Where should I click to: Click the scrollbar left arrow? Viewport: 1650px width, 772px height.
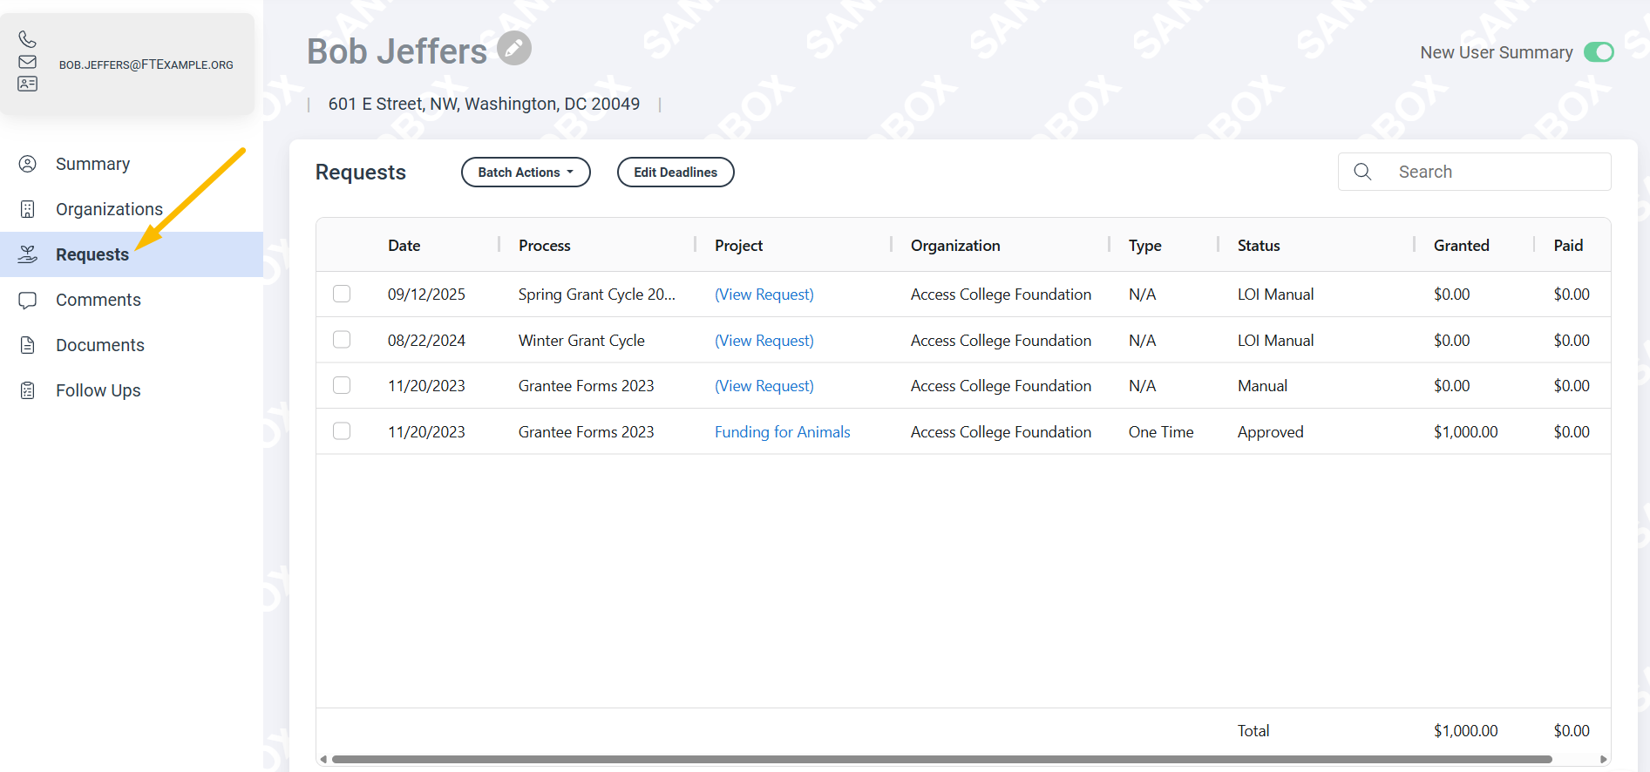click(x=323, y=759)
